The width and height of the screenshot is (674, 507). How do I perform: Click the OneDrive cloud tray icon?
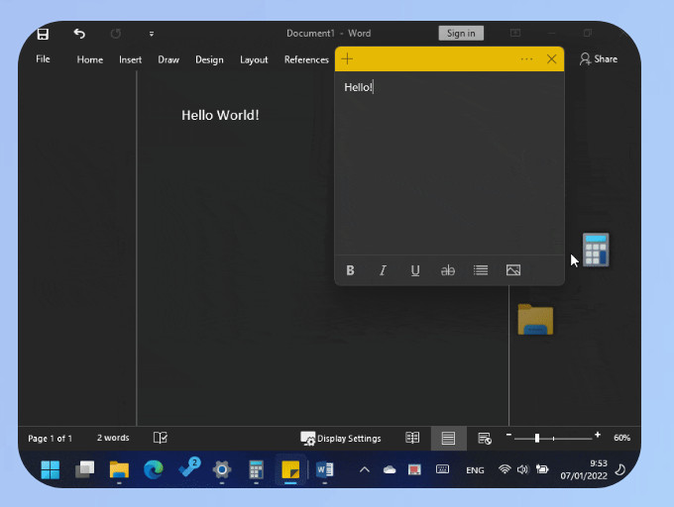coord(390,469)
